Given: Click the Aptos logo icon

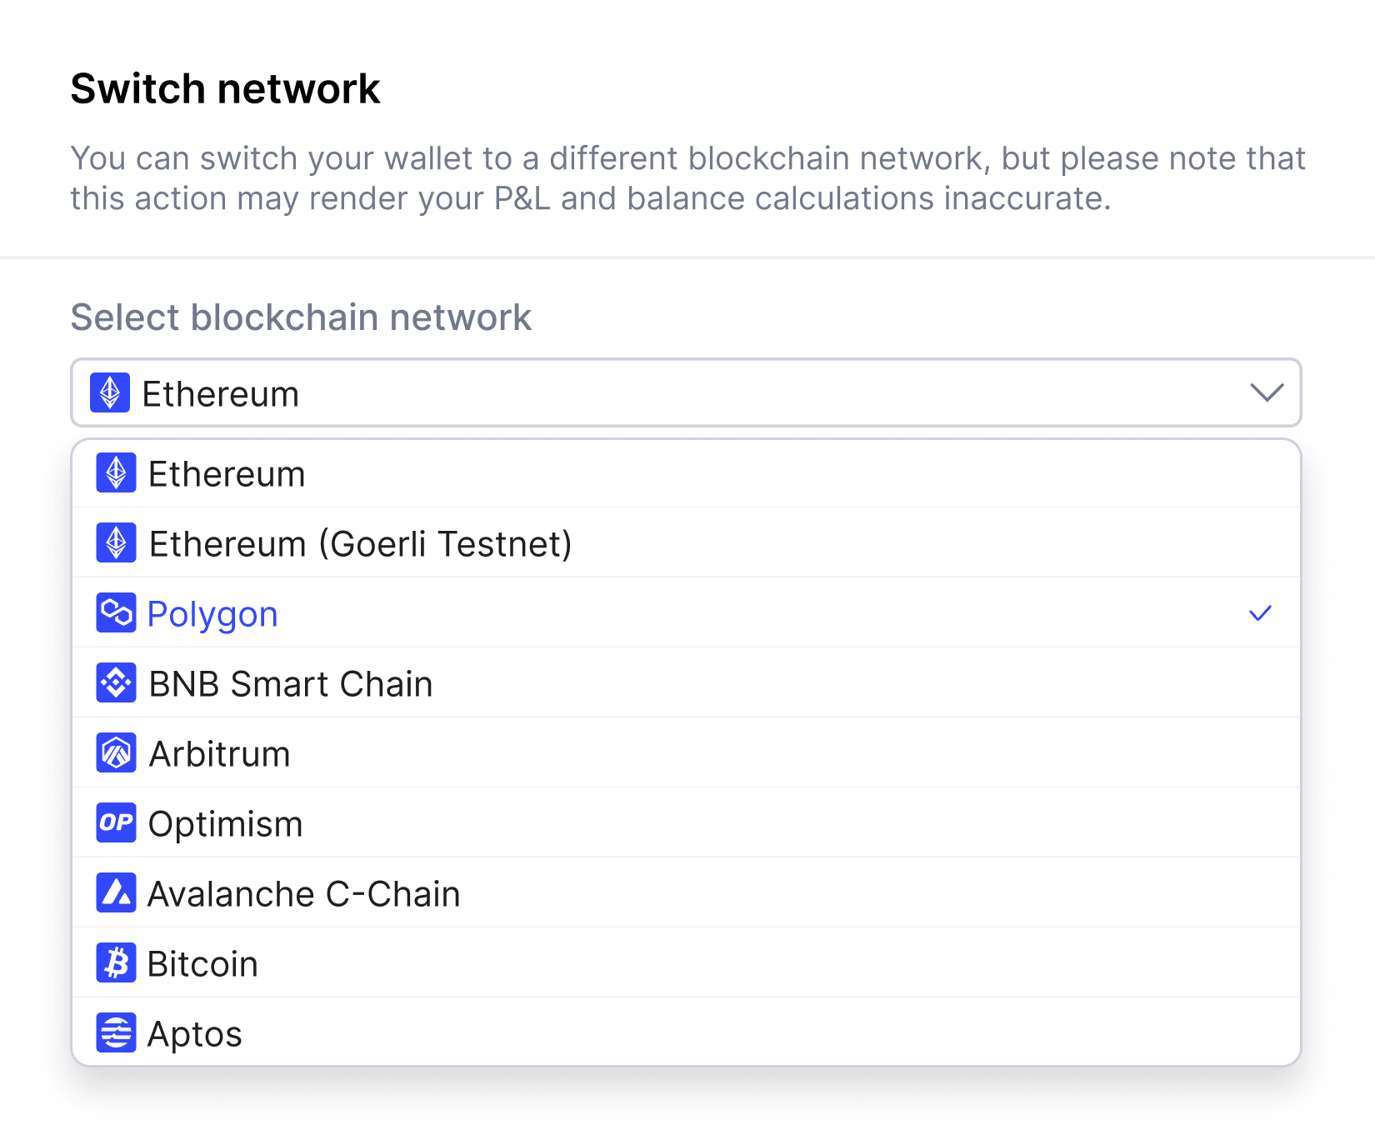Looking at the screenshot, I should pos(116,1033).
